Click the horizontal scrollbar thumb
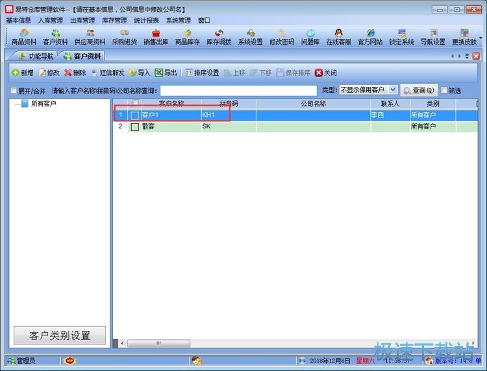This screenshot has width=487, height=371. point(158,343)
